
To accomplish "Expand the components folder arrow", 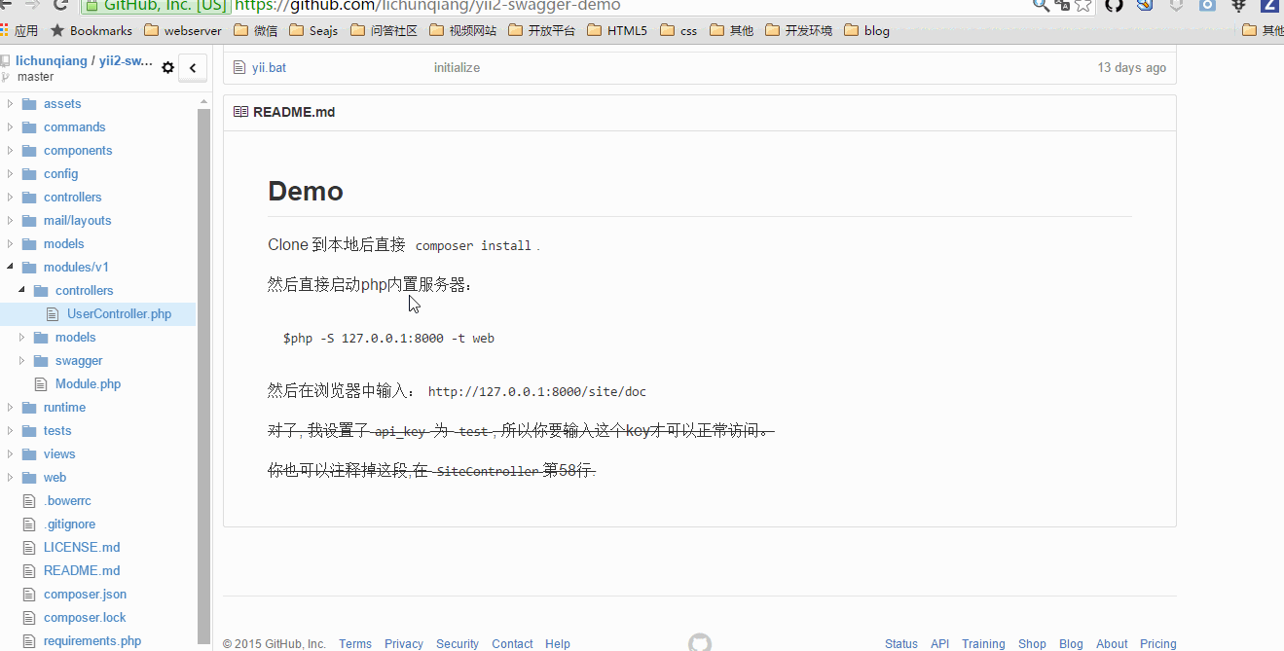I will 10,150.
